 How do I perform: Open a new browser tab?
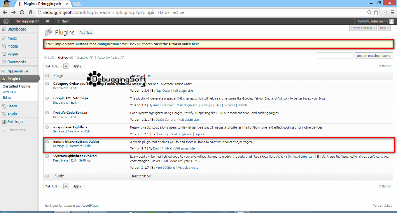pos(77,4)
